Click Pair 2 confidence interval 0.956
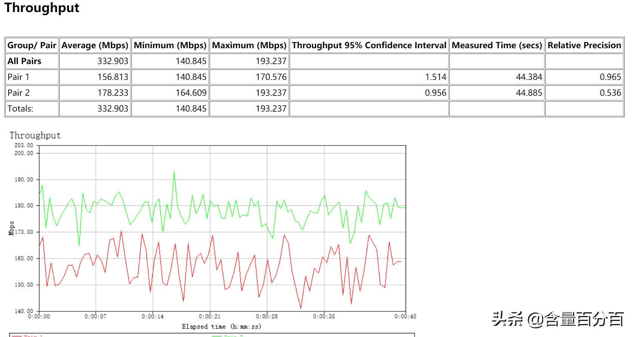 pyautogui.click(x=436, y=93)
